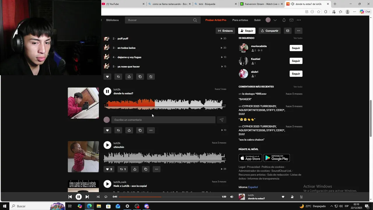Click the Compartir button
The height and width of the screenshot is (210, 373).
pos(270,31)
